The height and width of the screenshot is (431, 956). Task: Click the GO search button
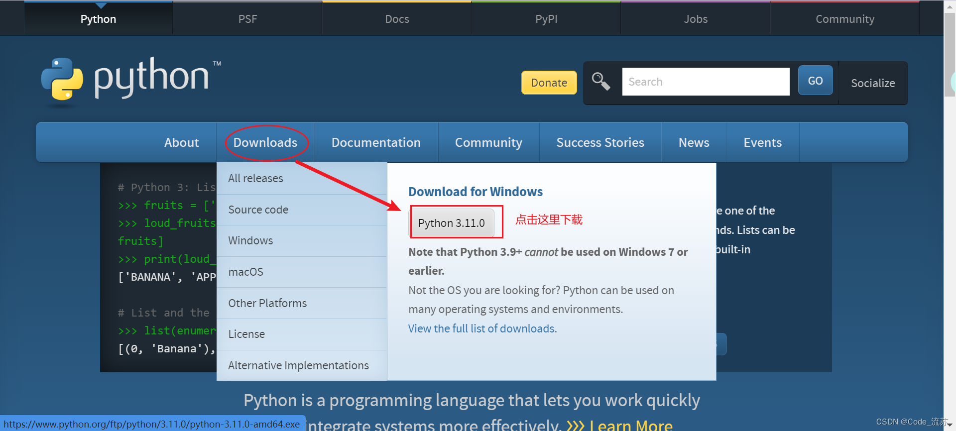[x=815, y=81]
